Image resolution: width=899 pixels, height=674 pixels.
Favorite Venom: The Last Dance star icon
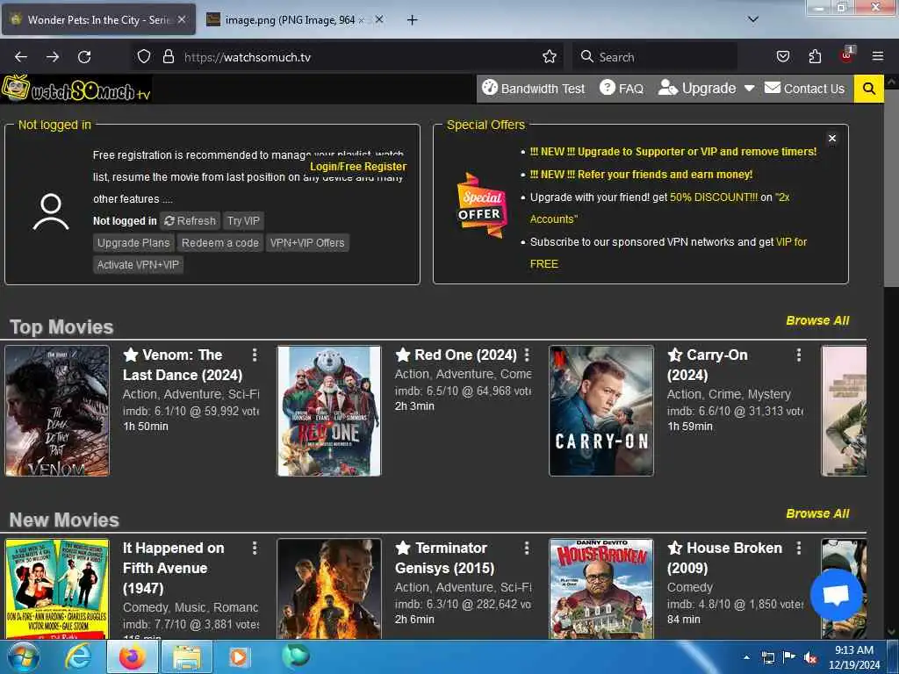click(131, 355)
